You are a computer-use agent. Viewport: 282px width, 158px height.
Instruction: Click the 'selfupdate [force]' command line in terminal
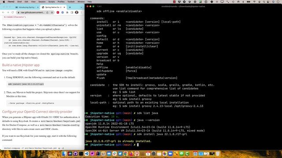(x=116, y=71)
